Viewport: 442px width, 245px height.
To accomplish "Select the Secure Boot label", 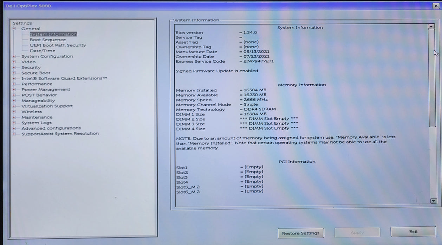I will [x=36, y=73].
